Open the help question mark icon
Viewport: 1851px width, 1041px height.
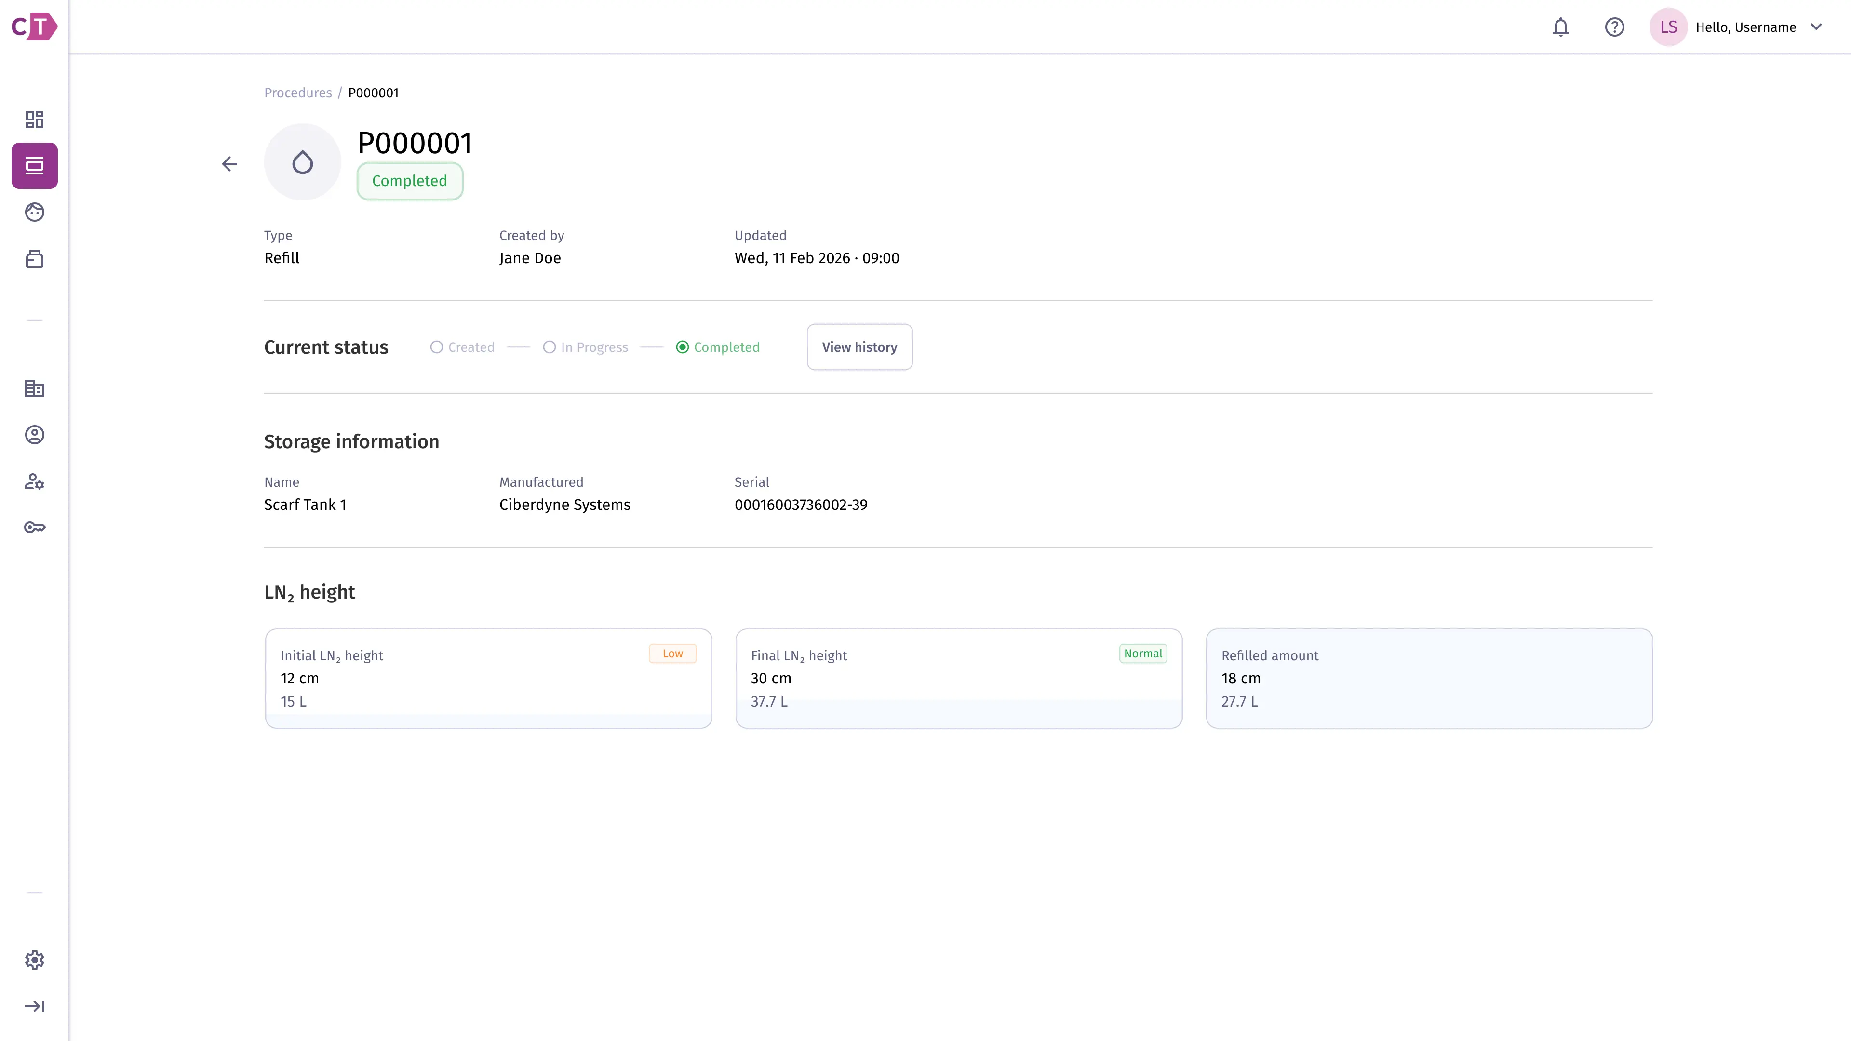[1614, 27]
